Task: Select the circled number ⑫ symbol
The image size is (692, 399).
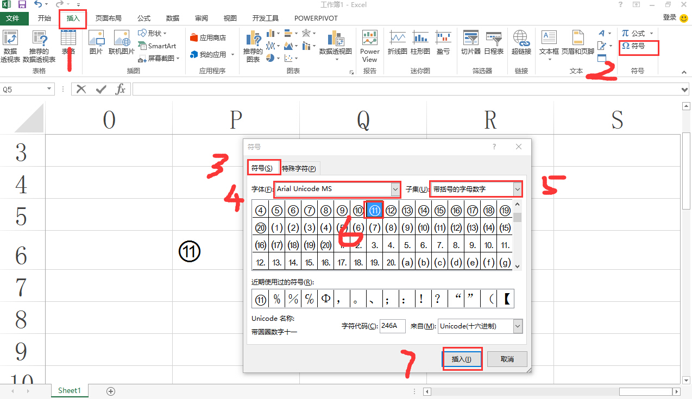Action: [391, 211]
